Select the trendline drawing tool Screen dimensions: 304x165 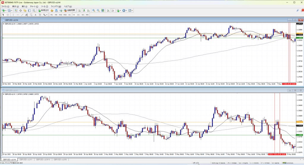click(23, 15)
